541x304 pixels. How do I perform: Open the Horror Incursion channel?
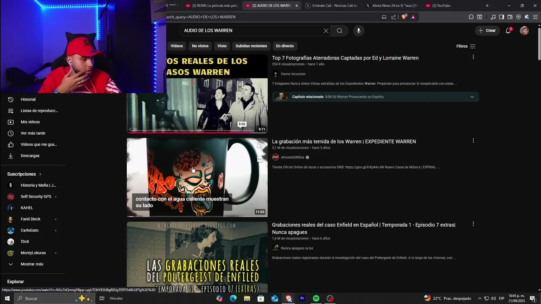point(293,74)
